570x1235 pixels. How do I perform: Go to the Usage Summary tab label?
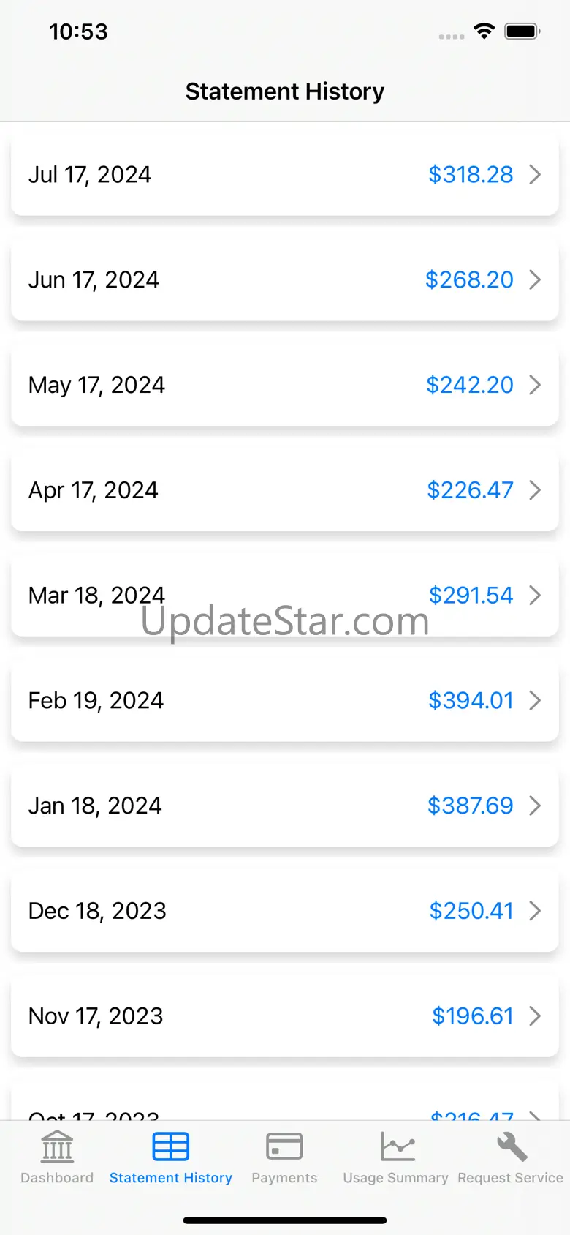395,1178
